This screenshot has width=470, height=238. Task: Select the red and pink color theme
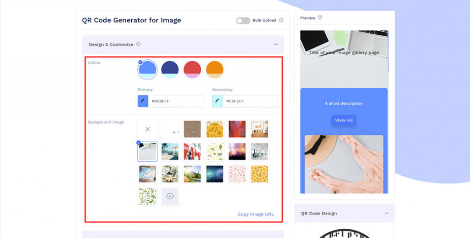192,69
